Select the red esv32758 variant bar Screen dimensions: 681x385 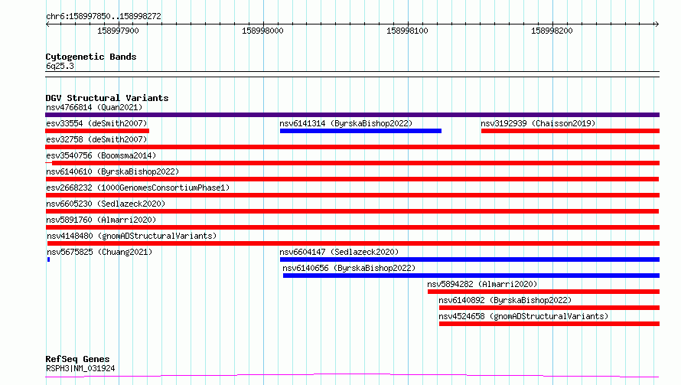coord(352,147)
